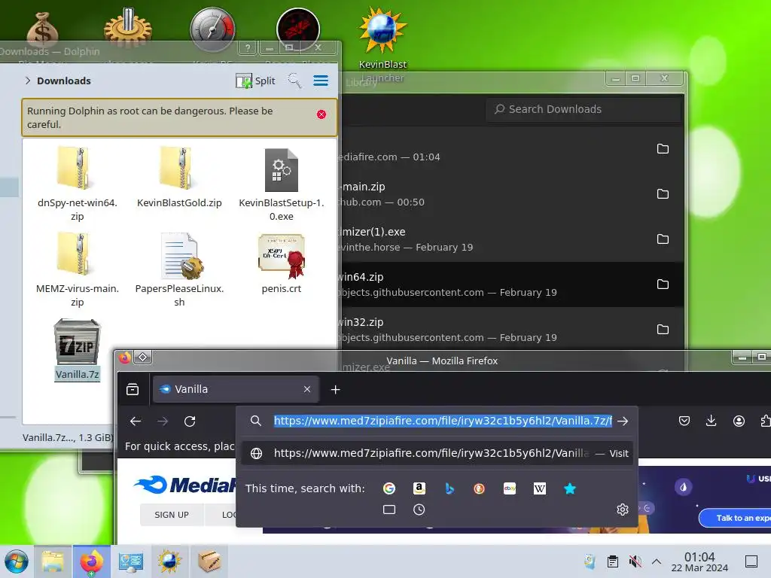Open the KevinBlast sun icon in taskbar

point(169,561)
